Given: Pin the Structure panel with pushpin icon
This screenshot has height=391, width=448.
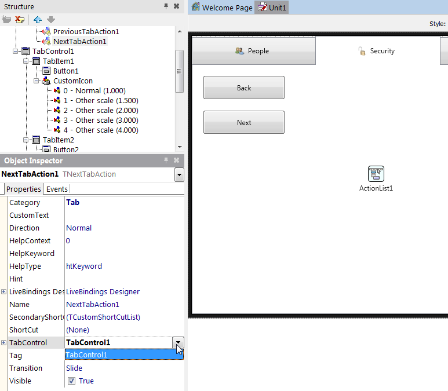Looking at the screenshot, I should point(166,6).
